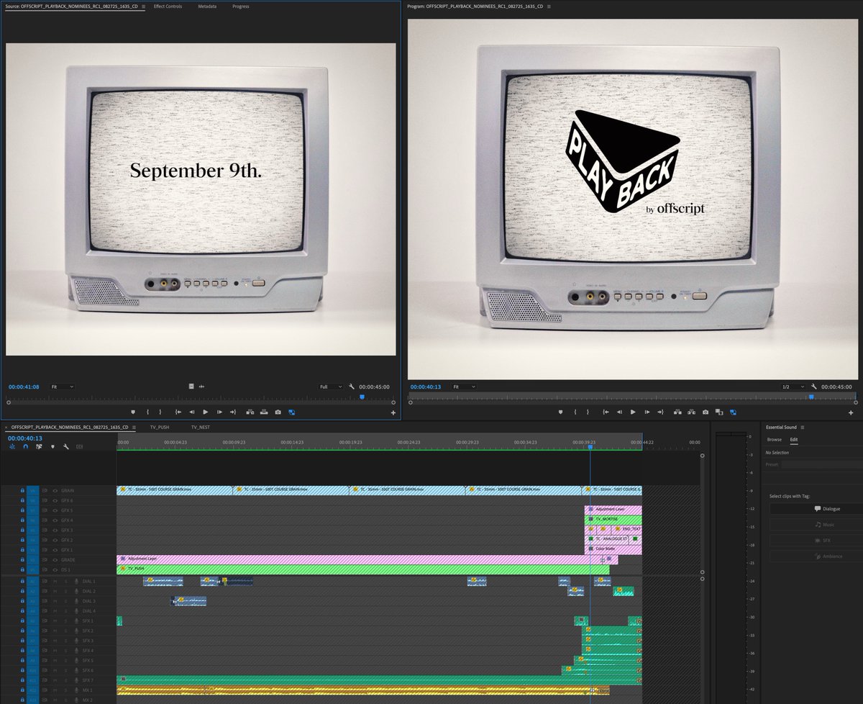The width and height of the screenshot is (863, 704).
Task: Mute the DIAL 1 audio track
Action: (55, 582)
